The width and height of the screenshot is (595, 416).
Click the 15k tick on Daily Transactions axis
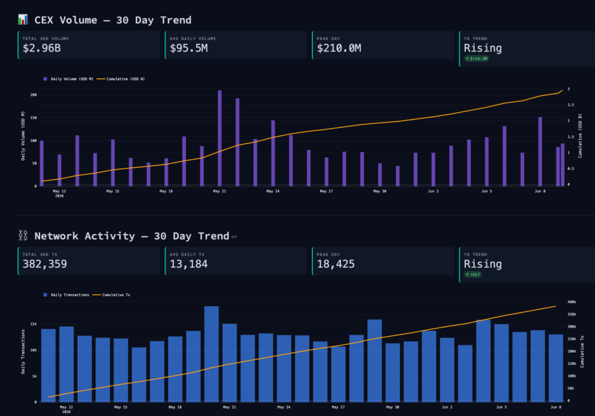(33, 324)
